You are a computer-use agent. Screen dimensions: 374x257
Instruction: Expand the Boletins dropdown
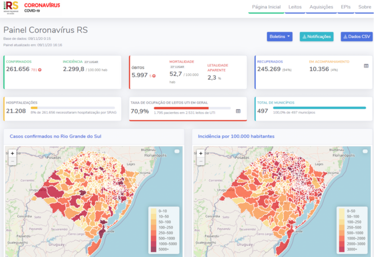pos(279,37)
